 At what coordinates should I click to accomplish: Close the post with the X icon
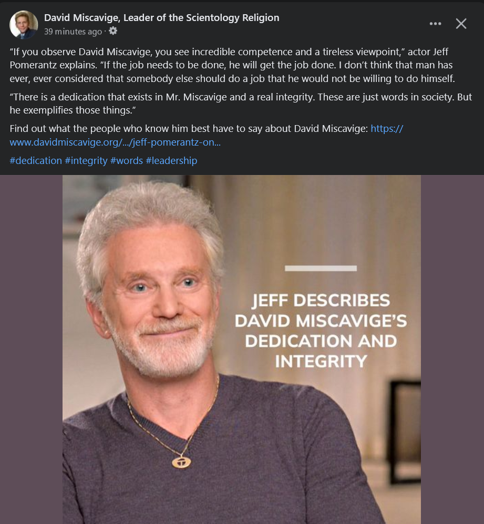tap(461, 24)
